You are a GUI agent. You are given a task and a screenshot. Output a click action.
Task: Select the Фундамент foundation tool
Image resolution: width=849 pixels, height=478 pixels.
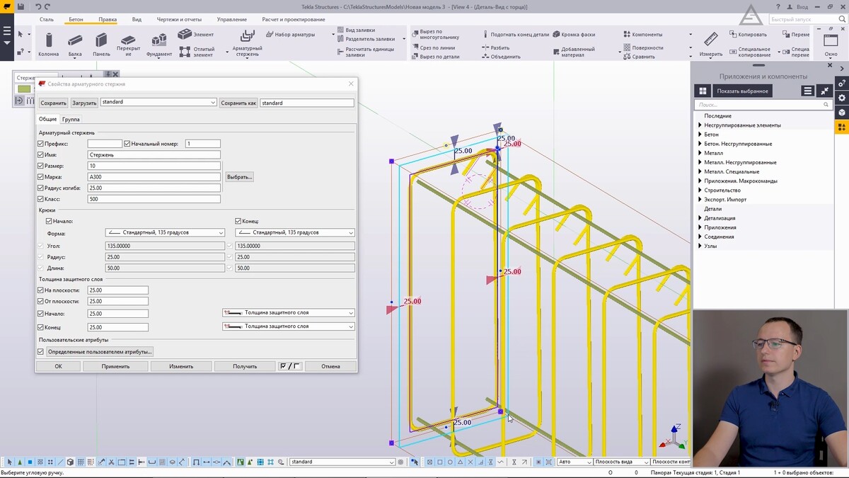pos(159,41)
